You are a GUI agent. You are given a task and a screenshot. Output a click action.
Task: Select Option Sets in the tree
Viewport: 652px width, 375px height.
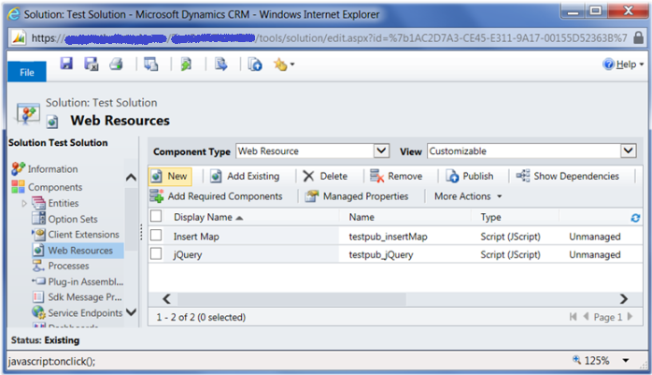click(73, 219)
